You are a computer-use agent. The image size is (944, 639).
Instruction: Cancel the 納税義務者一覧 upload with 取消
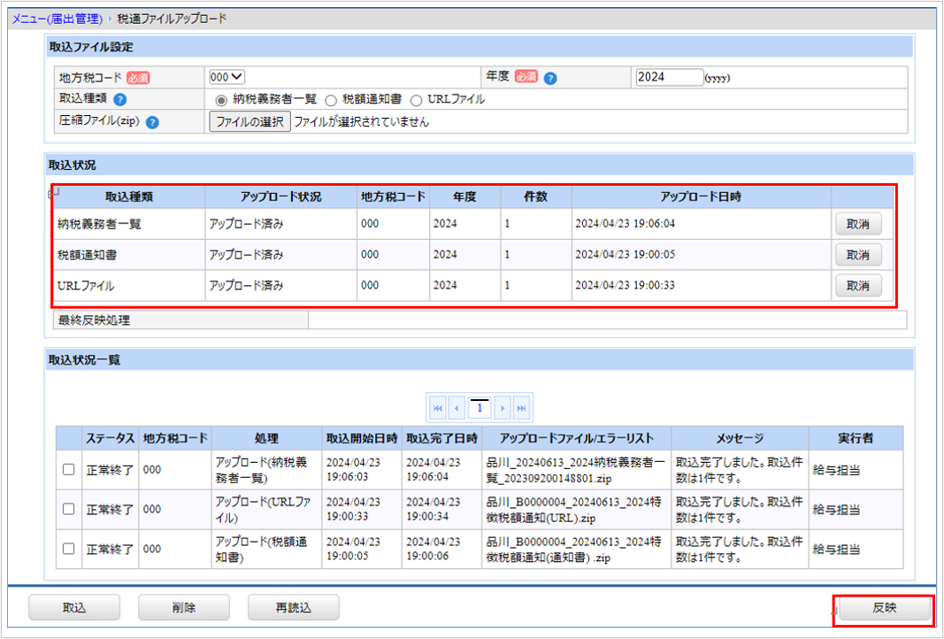click(858, 224)
